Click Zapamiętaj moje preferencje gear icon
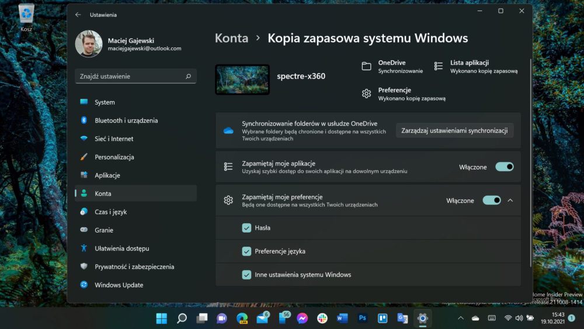The image size is (584, 329). [228, 200]
